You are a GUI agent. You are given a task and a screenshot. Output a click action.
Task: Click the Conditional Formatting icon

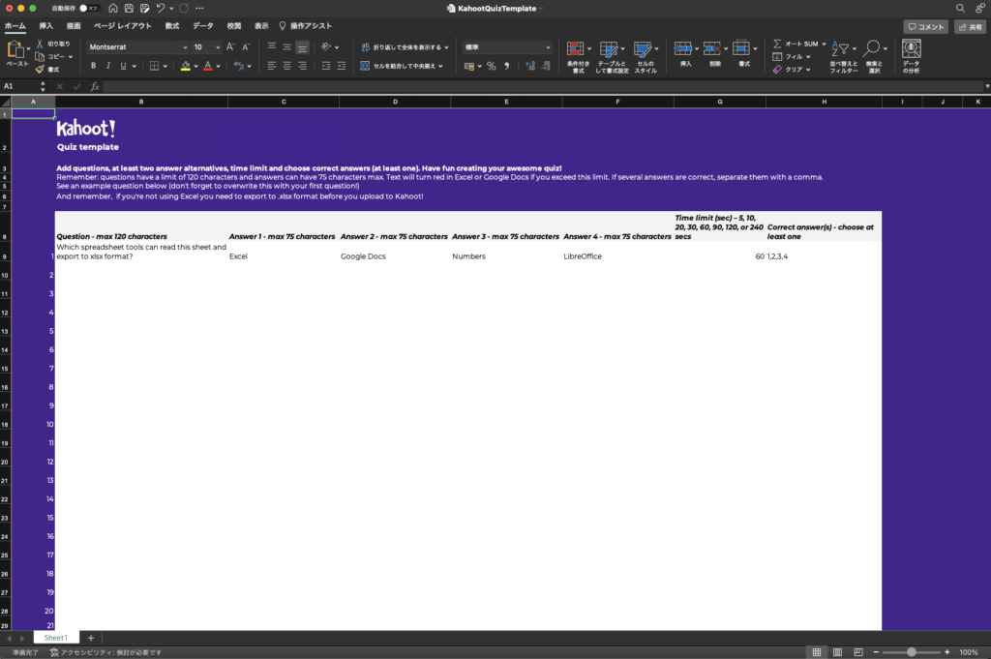(575, 49)
